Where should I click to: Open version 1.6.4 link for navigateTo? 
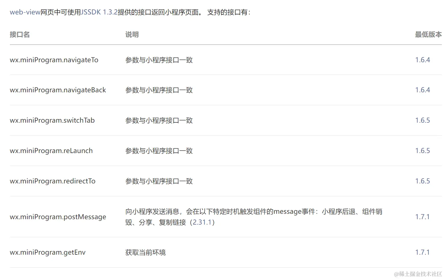[x=422, y=60]
